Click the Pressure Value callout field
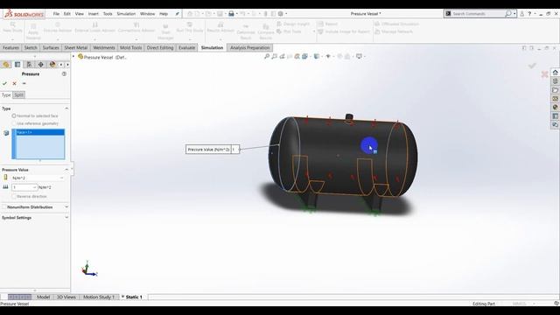 (235, 150)
